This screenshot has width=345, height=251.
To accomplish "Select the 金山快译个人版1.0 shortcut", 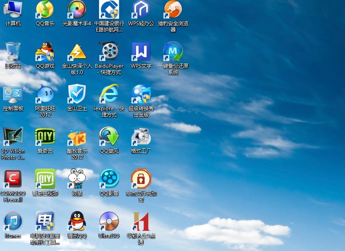I will tap(77, 52).
